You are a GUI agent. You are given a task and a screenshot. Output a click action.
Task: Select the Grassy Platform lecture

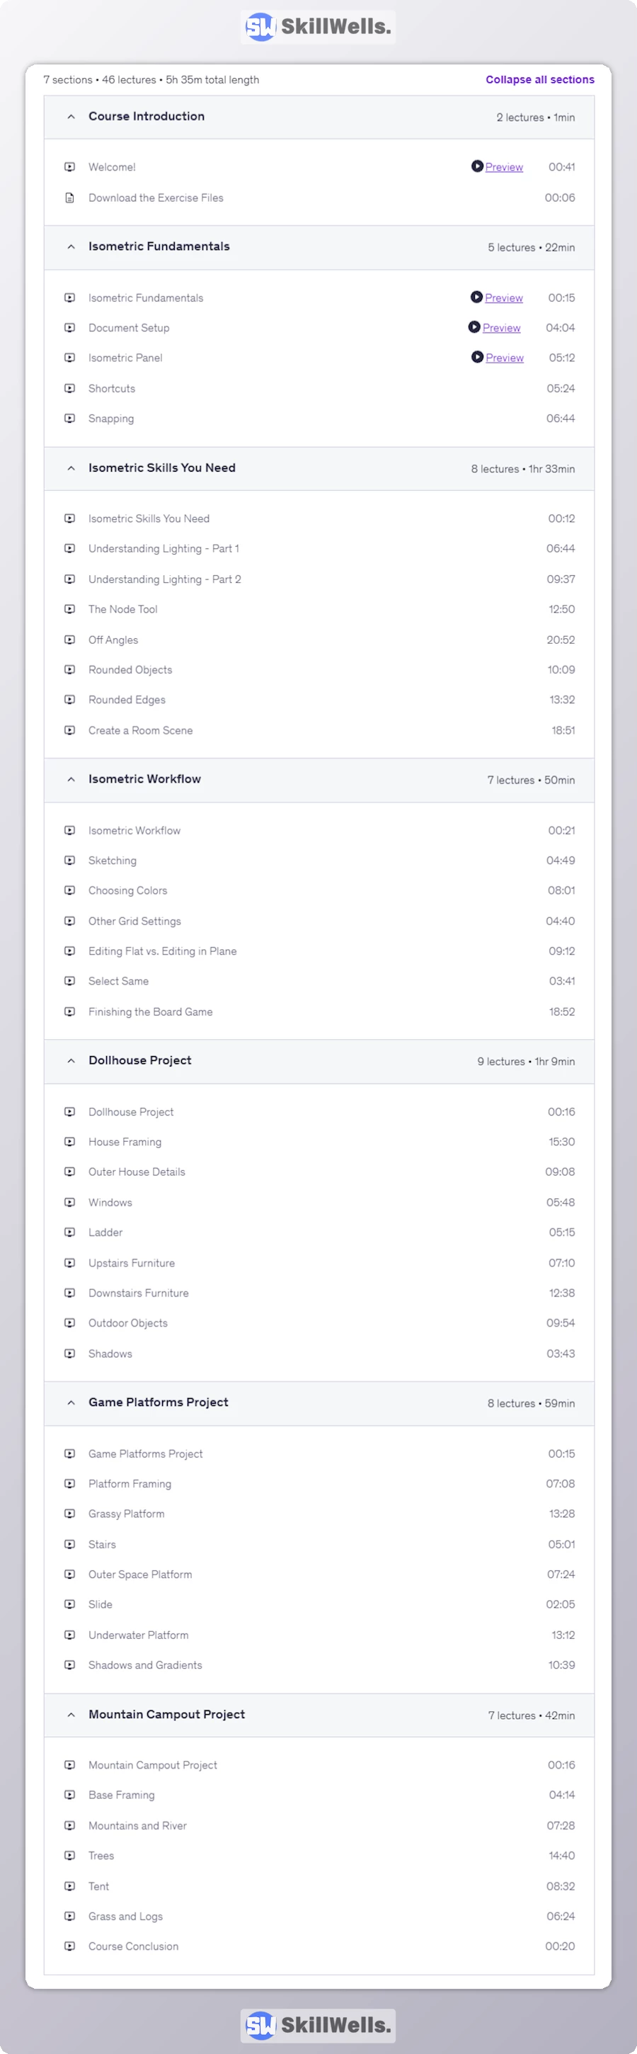click(126, 1514)
